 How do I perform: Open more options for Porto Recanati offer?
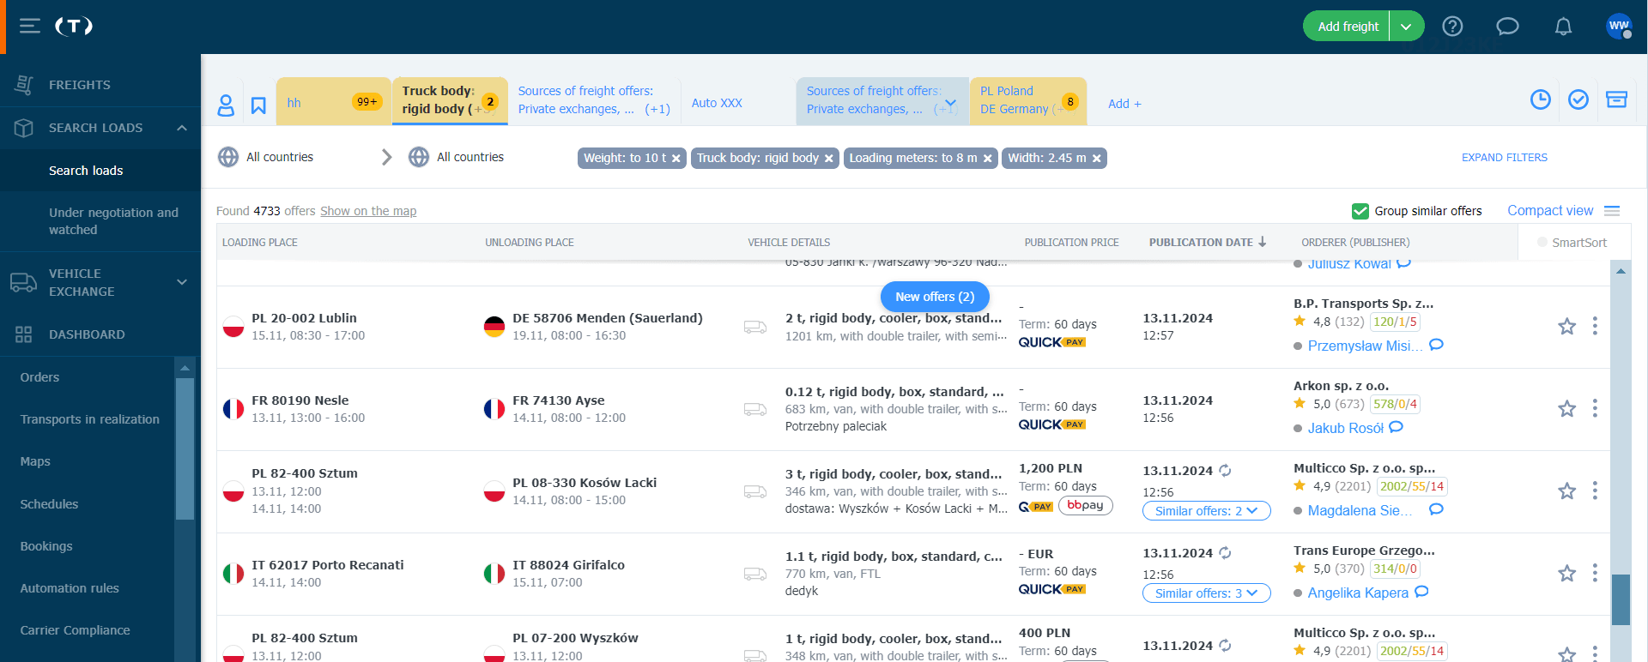tap(1595, 573)
